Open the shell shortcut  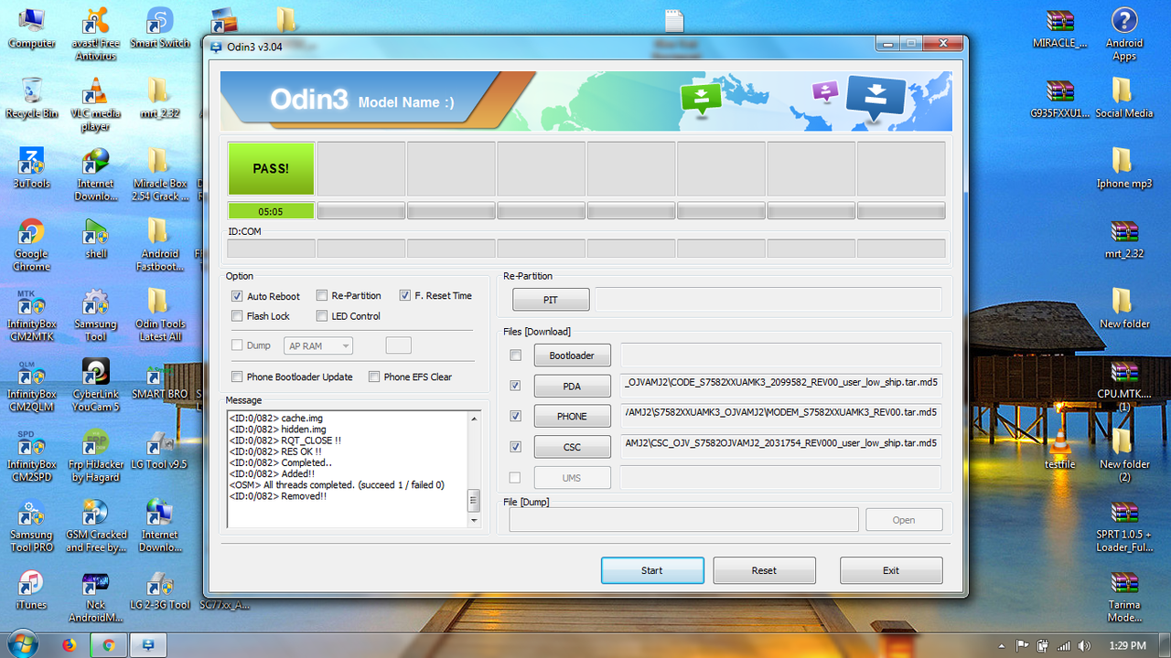[x=95, y=239]
